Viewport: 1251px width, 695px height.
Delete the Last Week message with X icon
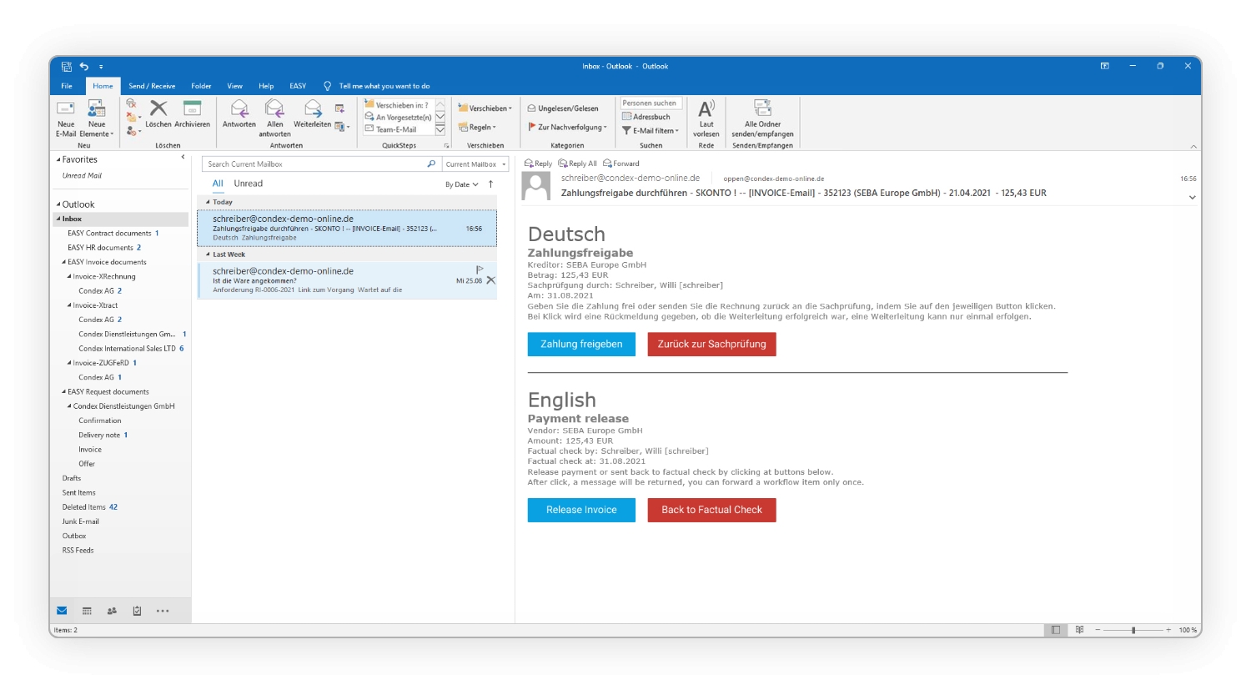pyautogui.click(x=491, y=280)
